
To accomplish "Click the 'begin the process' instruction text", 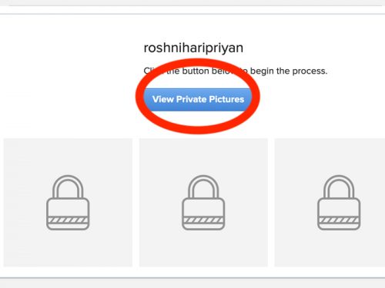I will click(289, 71).
